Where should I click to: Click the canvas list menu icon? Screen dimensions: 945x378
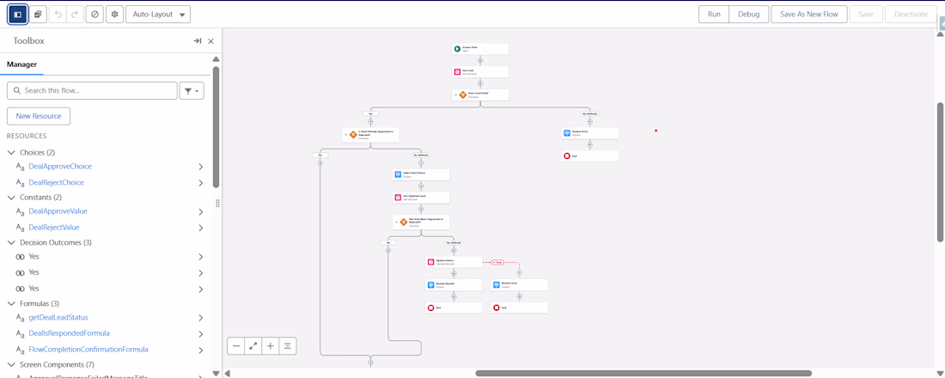click(288, 346)
